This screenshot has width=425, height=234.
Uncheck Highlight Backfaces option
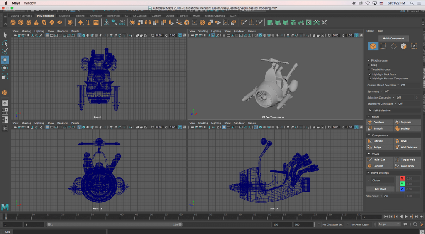370,74
